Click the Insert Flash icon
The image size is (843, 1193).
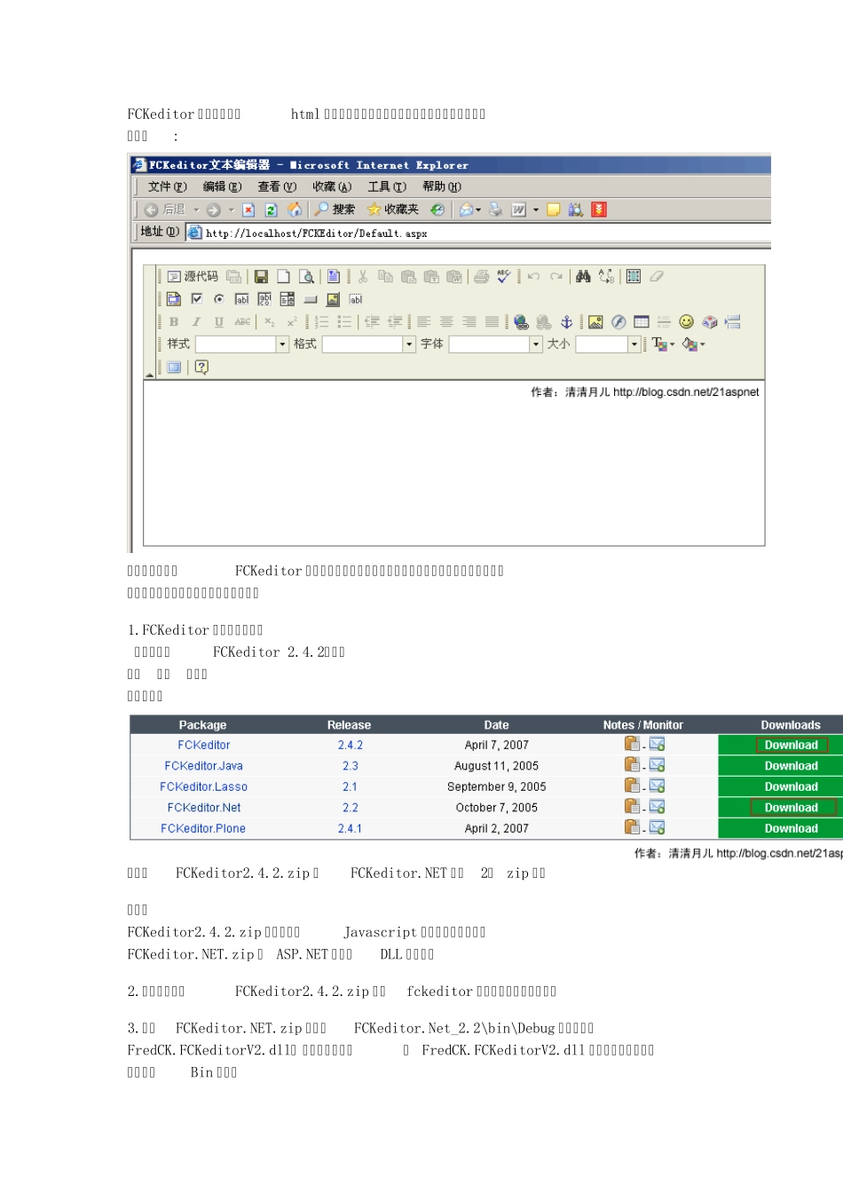tap(618, 322)
